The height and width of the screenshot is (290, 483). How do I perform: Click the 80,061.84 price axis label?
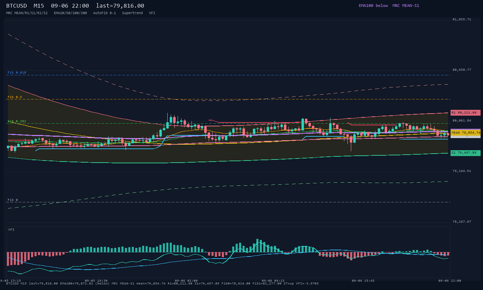[462, 120]
